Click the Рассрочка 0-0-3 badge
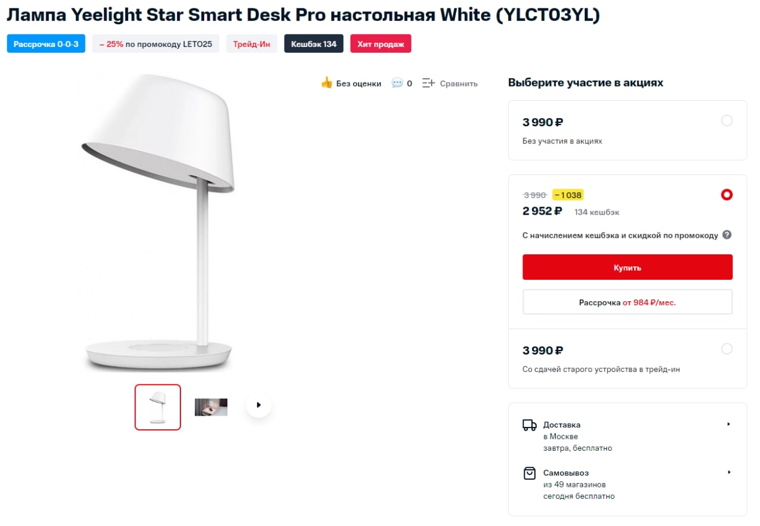The width and height of the screenshot is (760, 526). [46, 43]
